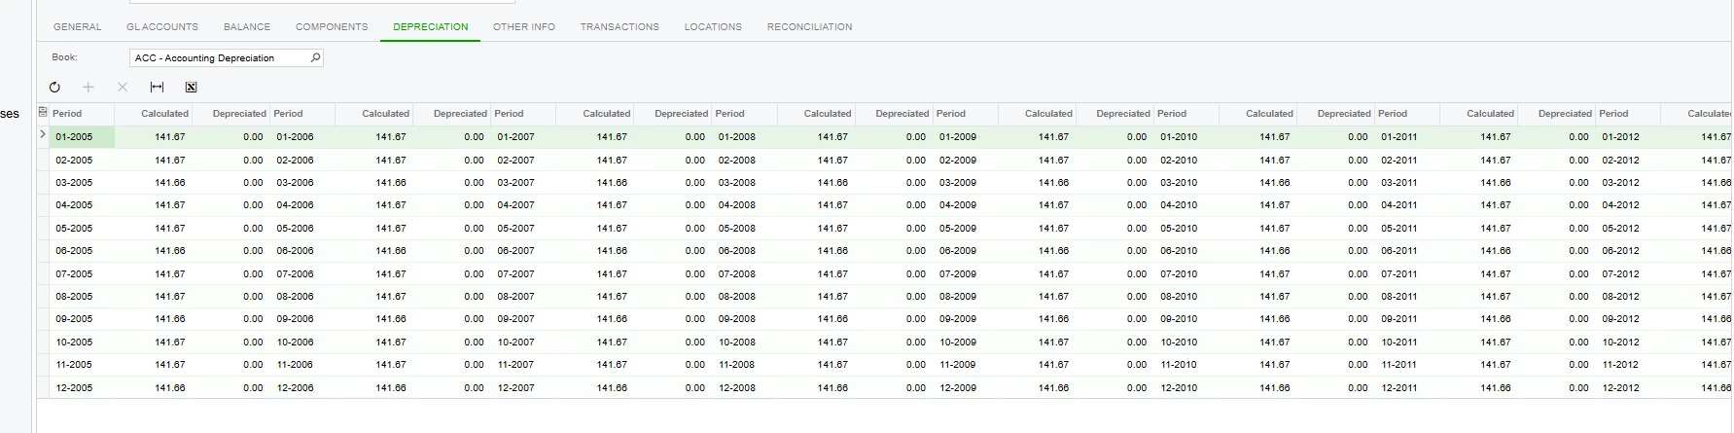Go to the Components tab
The height and width of the screenshot is (433, 1734).
pyautogui.click(x=332, y=27)
